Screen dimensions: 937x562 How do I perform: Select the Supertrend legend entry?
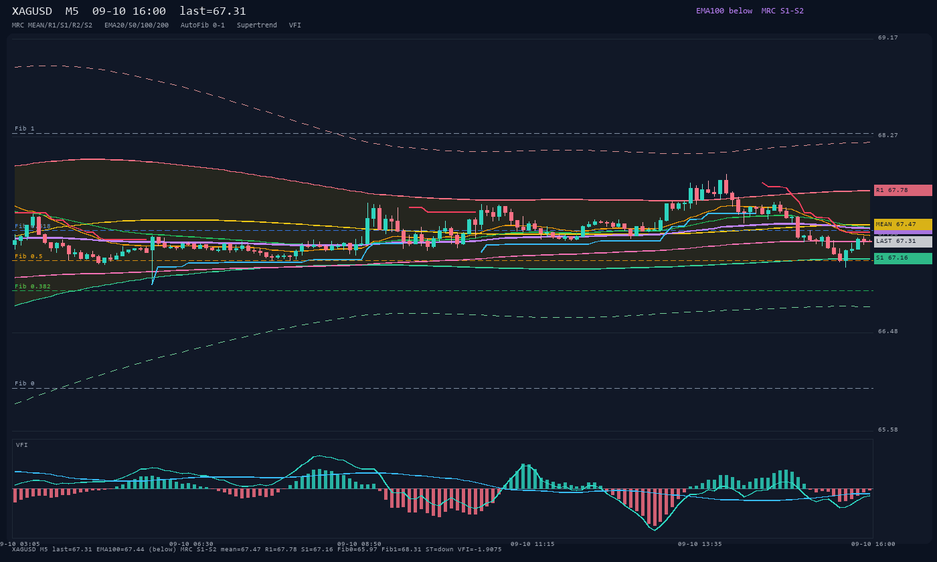(x=257, y=25)
